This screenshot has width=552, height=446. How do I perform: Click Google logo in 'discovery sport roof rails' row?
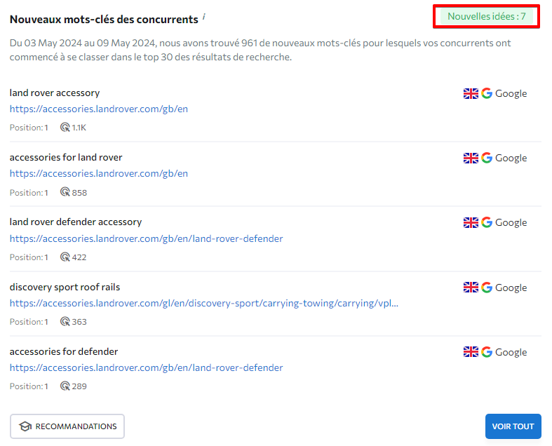click(x=487, y=288)
